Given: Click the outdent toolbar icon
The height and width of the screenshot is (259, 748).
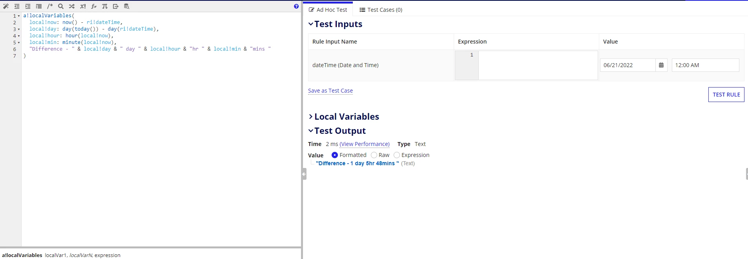Looking at the screenshot, I should point(17,6).
